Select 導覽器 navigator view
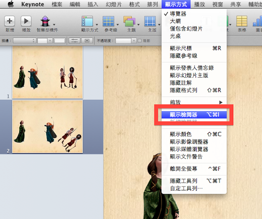 (194, 14)
